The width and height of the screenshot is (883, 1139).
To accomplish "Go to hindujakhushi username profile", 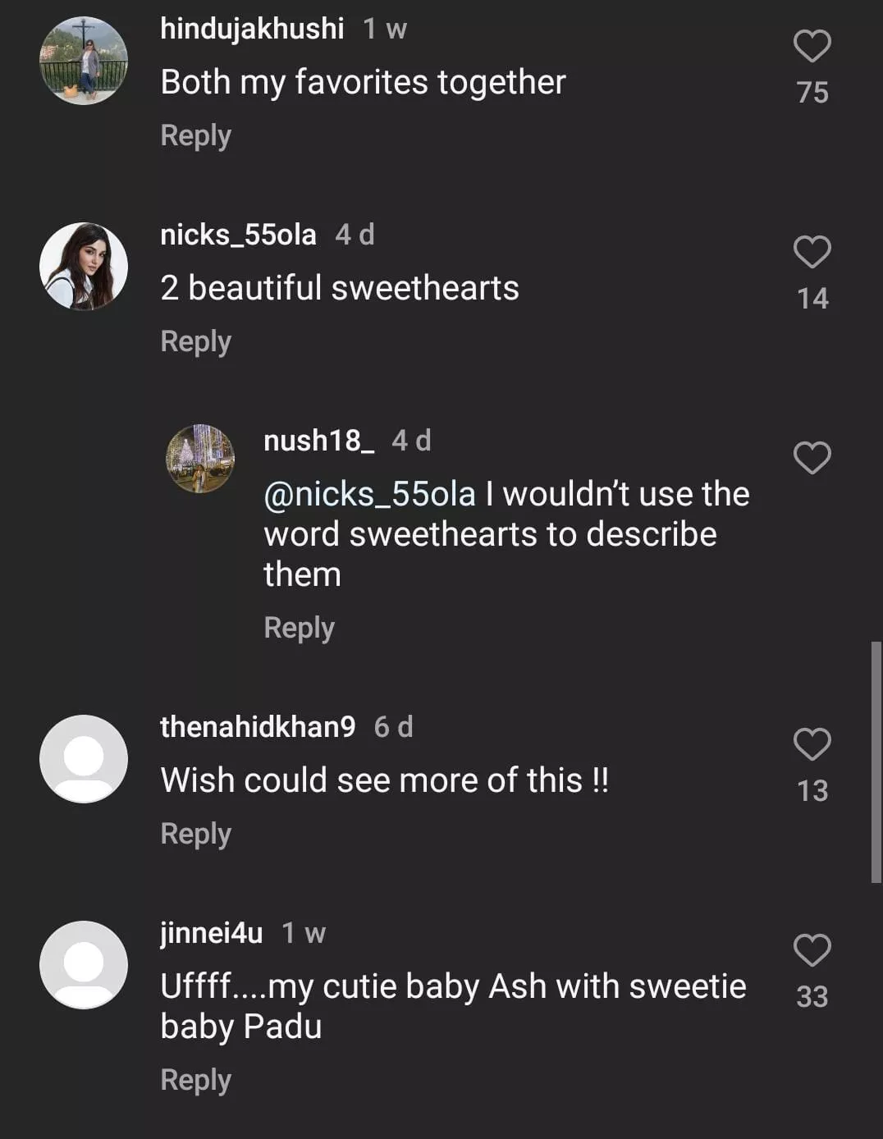I will 252,29.
